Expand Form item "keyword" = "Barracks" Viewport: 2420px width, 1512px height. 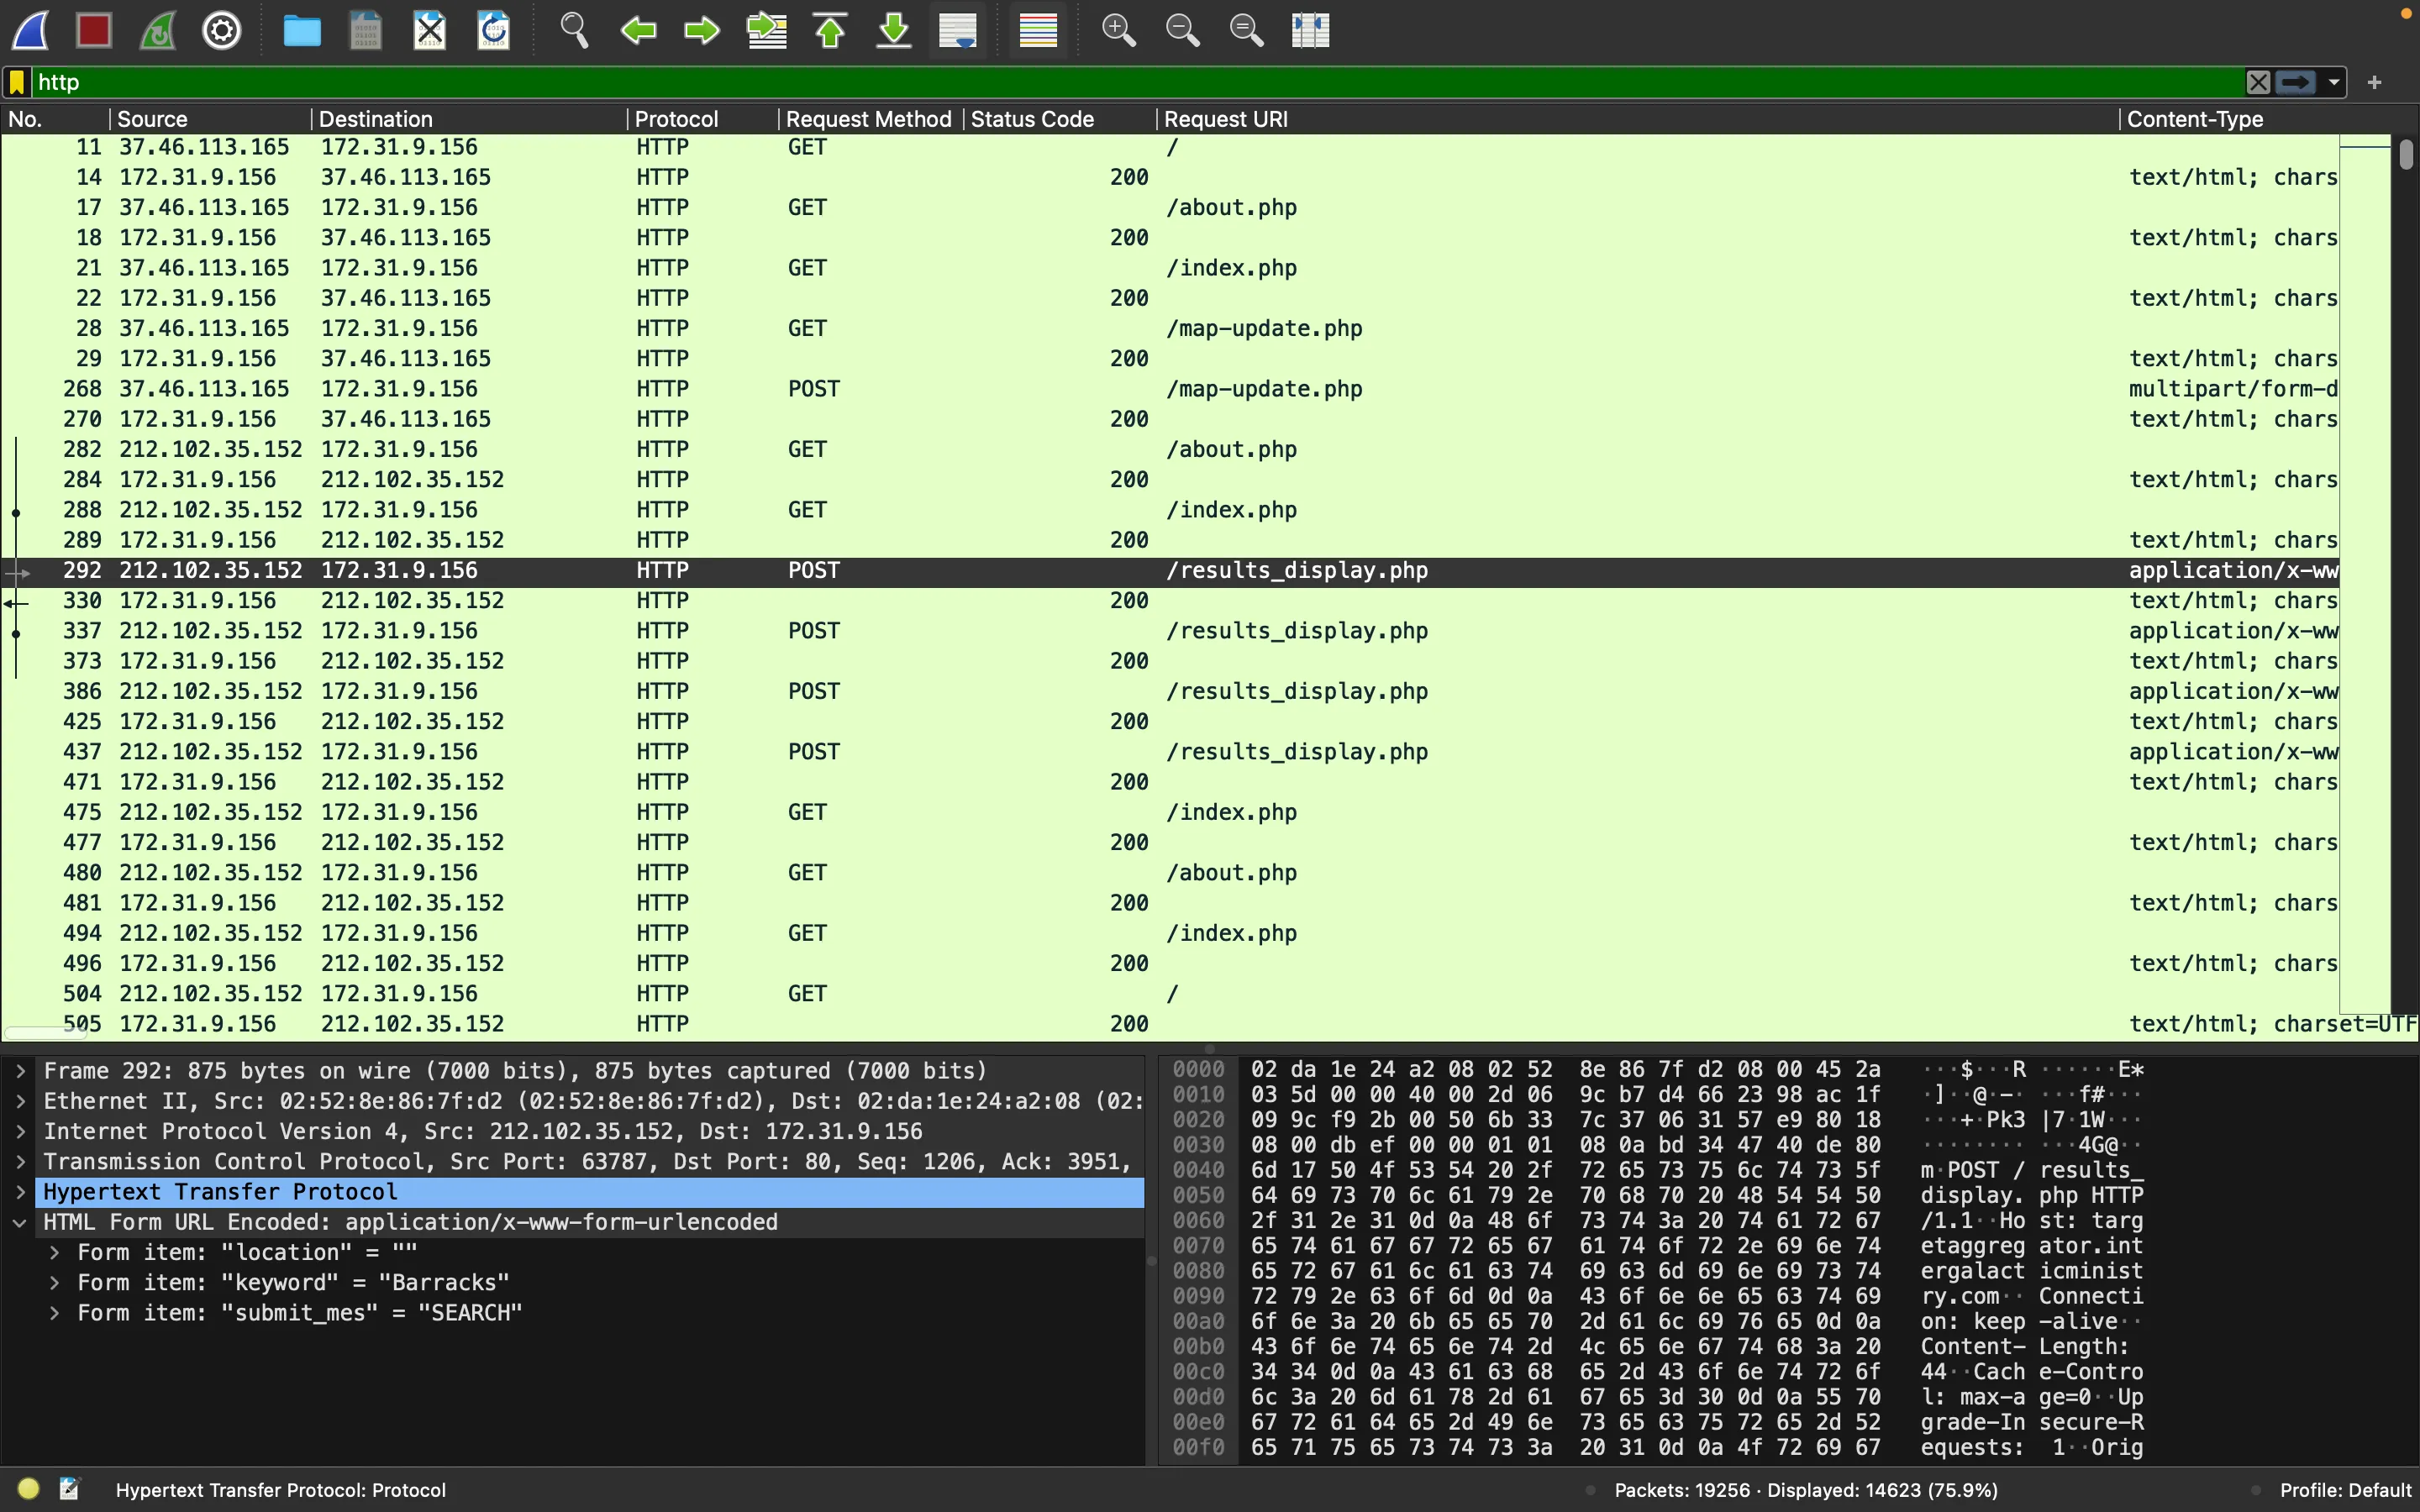[x=54, y=1282]
